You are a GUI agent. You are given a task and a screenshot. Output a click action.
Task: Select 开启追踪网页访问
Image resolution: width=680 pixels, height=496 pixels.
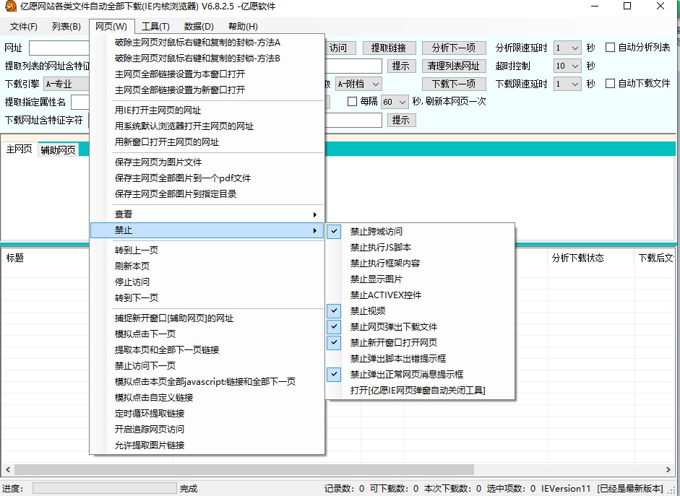coord(207,430)
